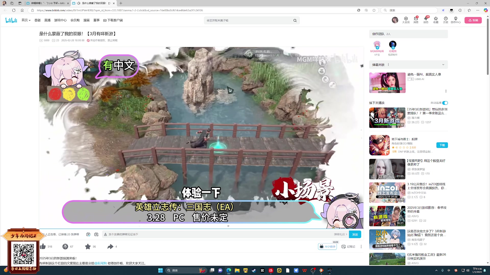Open browser extensions puzzle icon
Image resolution: width=490 pixels, height=275 pixels.
point(460,10)
